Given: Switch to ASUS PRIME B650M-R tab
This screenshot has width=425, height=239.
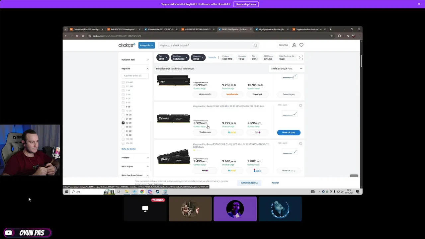Looking at the screenshot, I should [x=198, y=29].
